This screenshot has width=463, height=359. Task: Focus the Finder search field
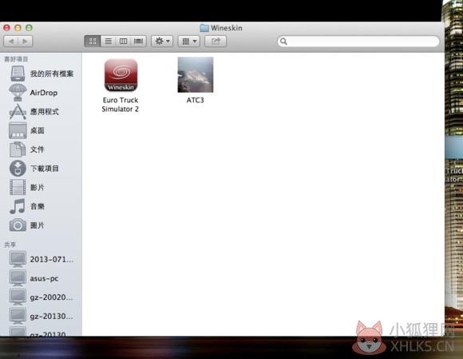point(358,41)
